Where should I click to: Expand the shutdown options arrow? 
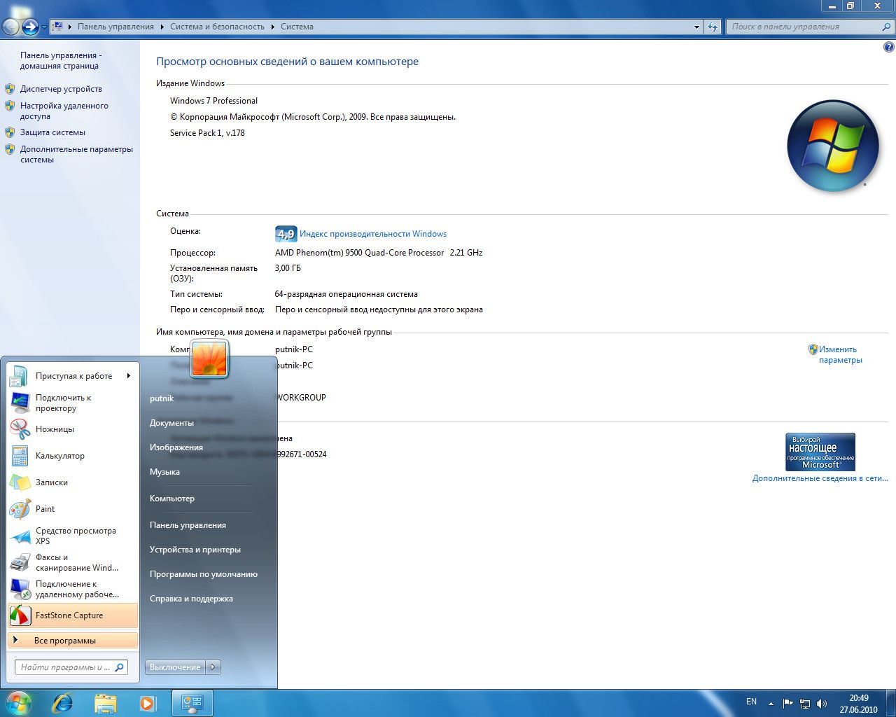pos(213,667)
